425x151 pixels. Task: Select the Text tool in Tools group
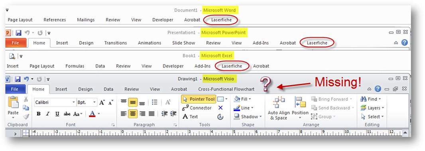tap(190, 117)
